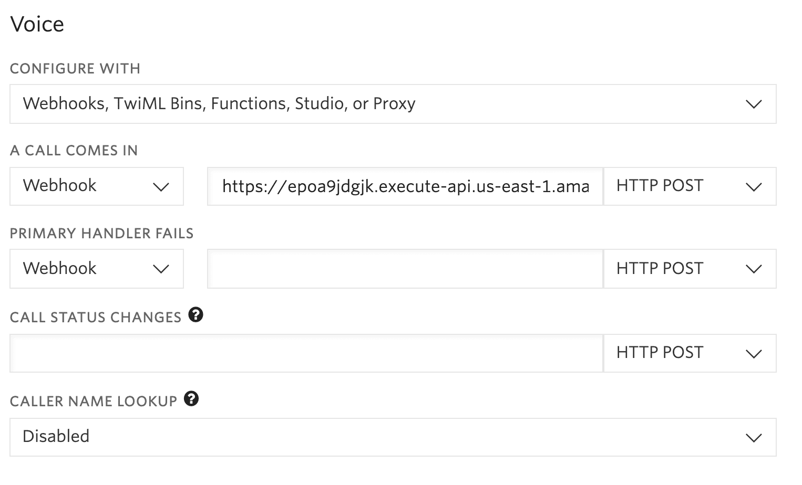Click the chevron arrow beside Disabled
The height and width of the screenshot is (485, 802).
pyautogui.click(x=754, y=437)
